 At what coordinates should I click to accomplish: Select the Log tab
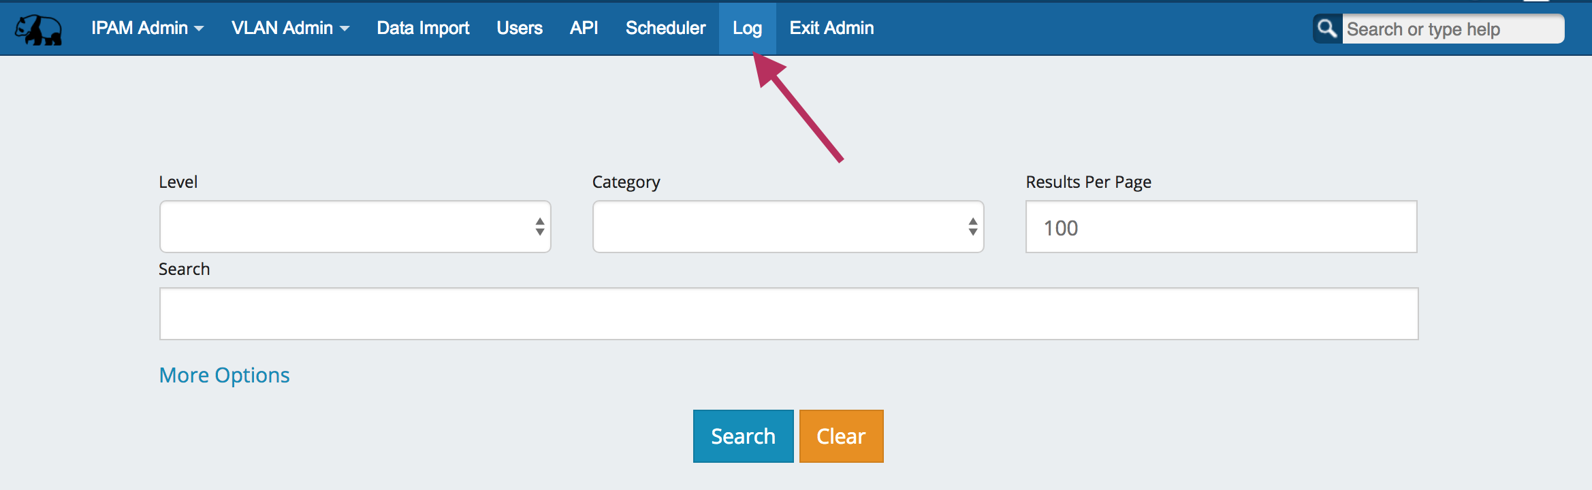(747, 28)
